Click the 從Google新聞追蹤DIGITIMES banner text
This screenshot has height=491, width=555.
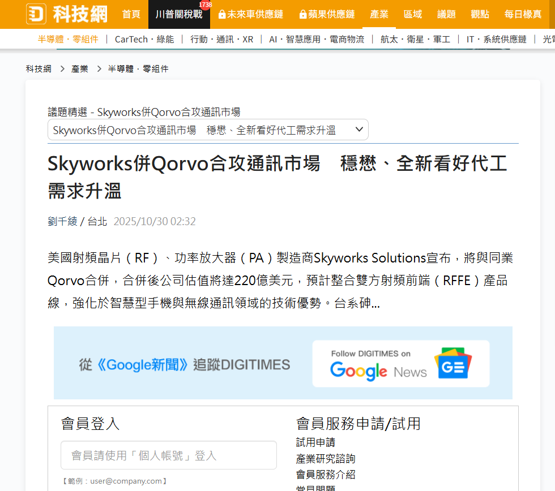(x=185, y=364)
